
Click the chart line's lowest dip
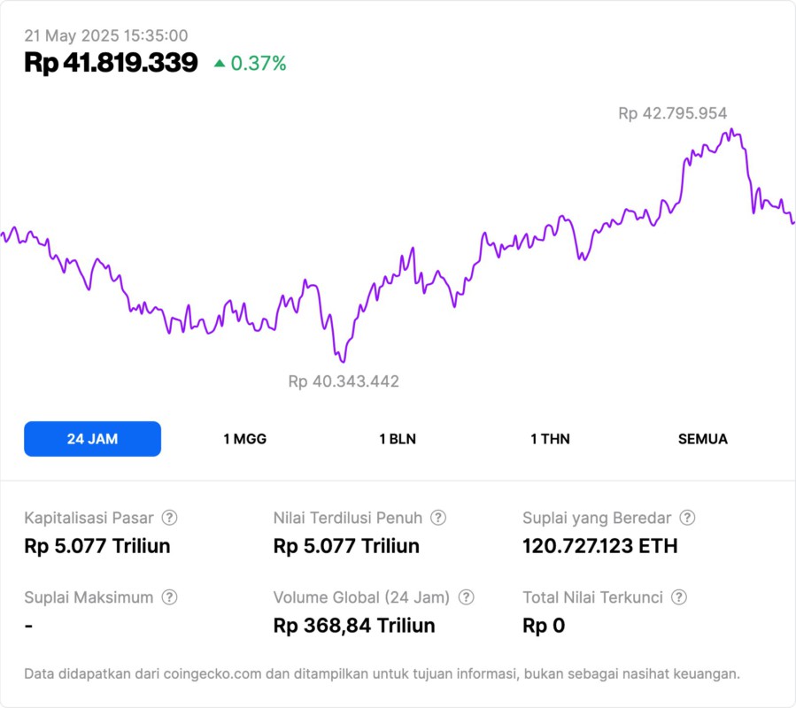pos(342,361)
